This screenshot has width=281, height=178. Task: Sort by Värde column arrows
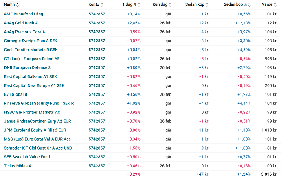[x=275, y=4]
